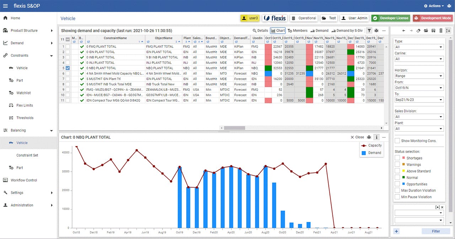Click the back arrow in the filter panel

pyautogui.click(x=404, y=31)
